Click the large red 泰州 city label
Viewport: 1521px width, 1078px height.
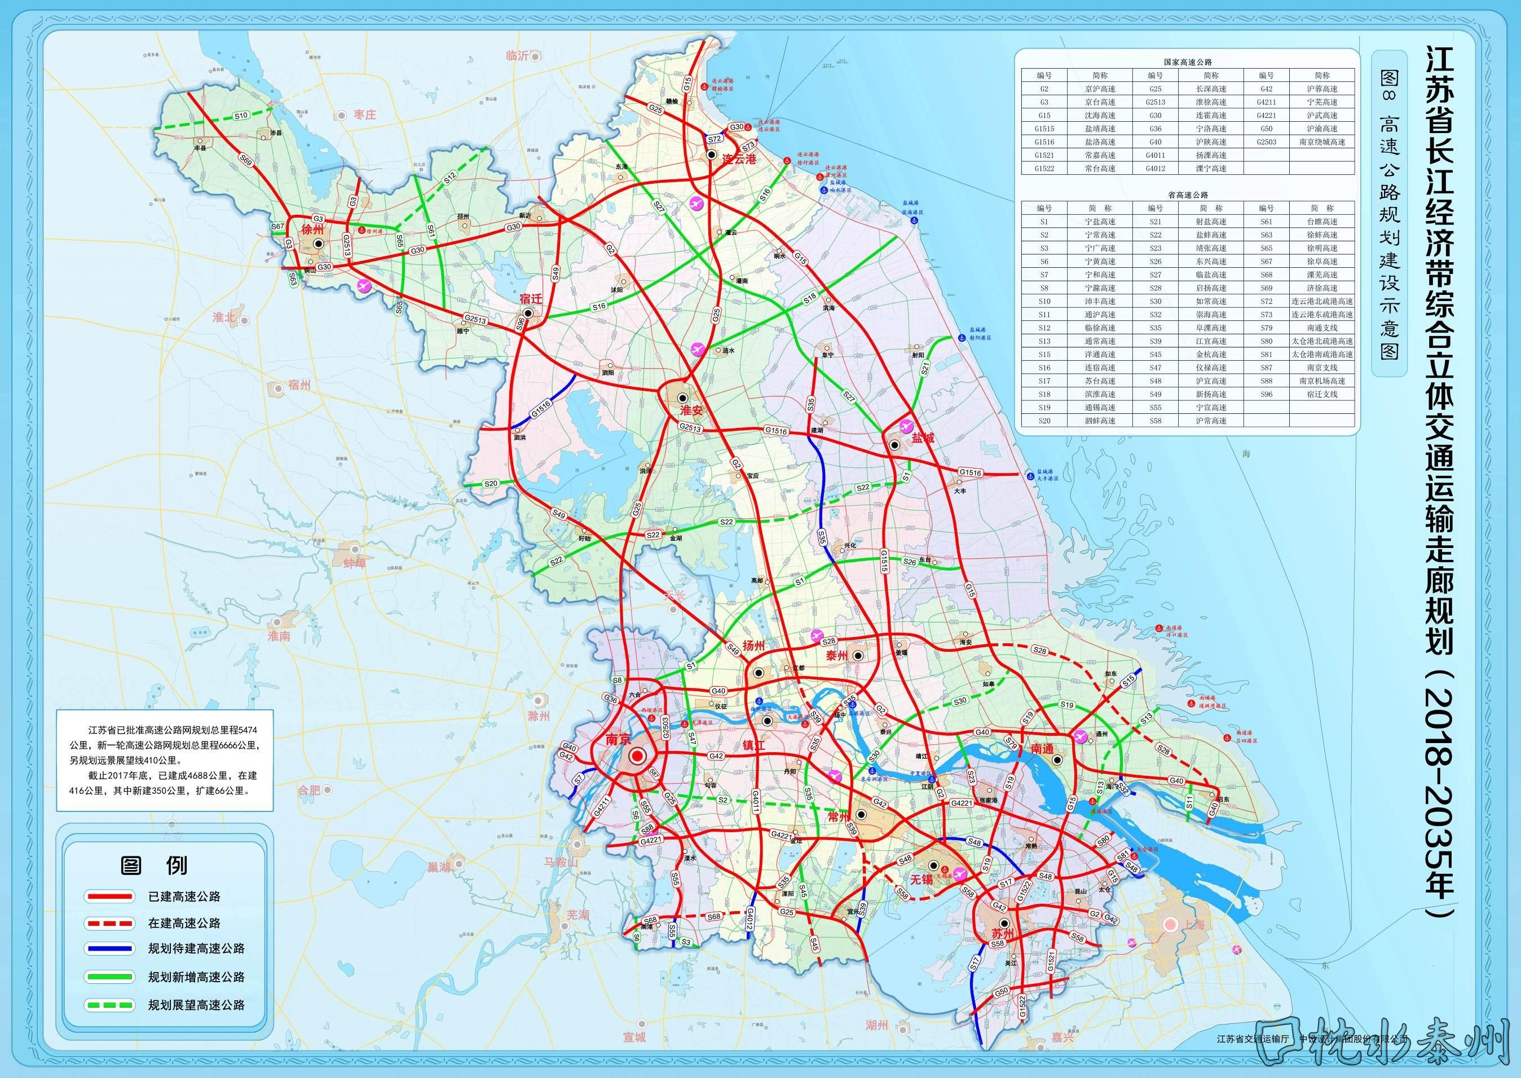pos(837,656)
